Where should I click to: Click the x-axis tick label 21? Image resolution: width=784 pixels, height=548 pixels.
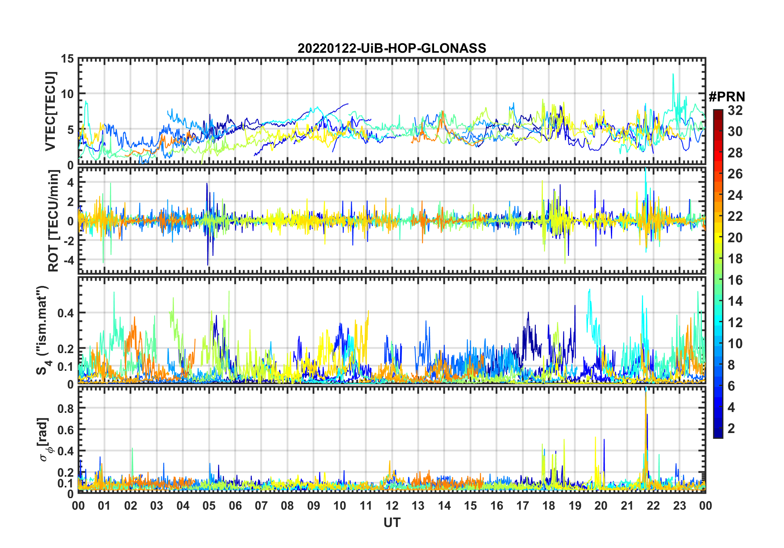tap(627, 506)
